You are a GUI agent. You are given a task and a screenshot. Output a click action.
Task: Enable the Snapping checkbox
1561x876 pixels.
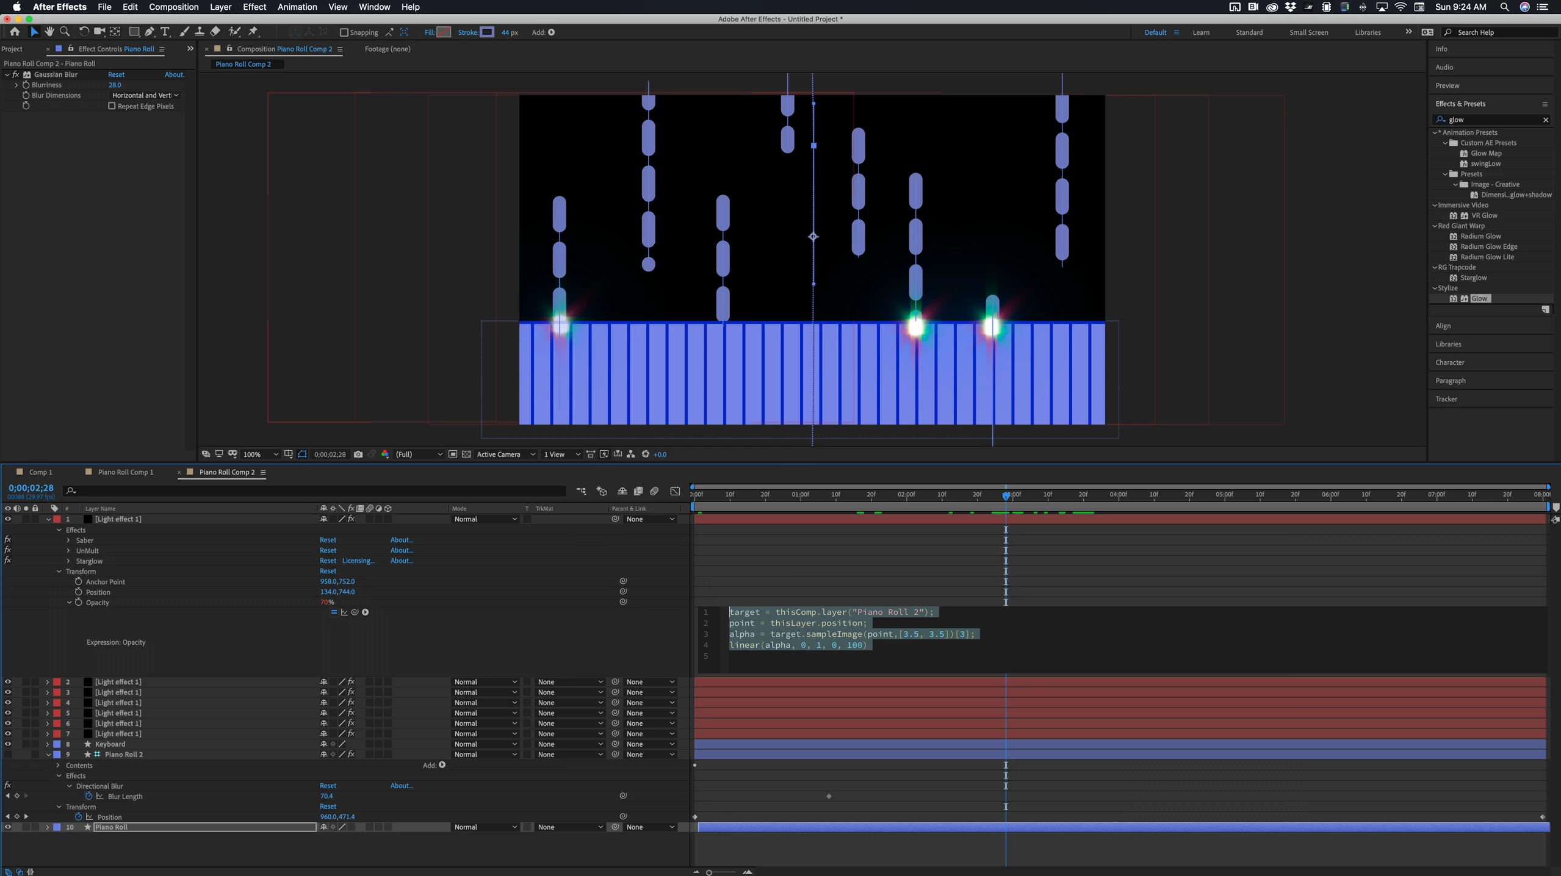coord(344,32)
